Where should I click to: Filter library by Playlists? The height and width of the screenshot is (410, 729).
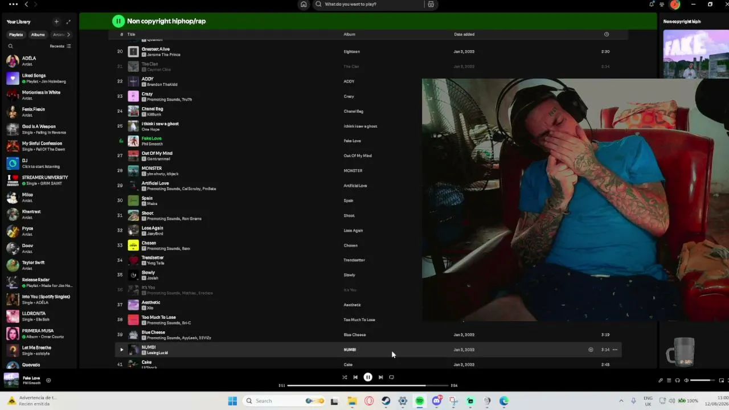click(x=16, y=35)
